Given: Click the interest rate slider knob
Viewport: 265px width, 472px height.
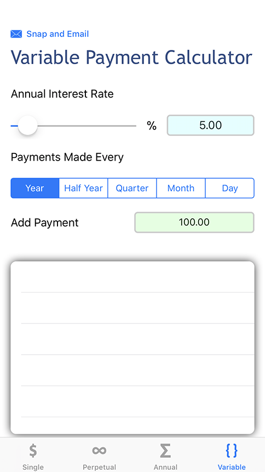Looking at the screenshot, I should coord(28,125).
